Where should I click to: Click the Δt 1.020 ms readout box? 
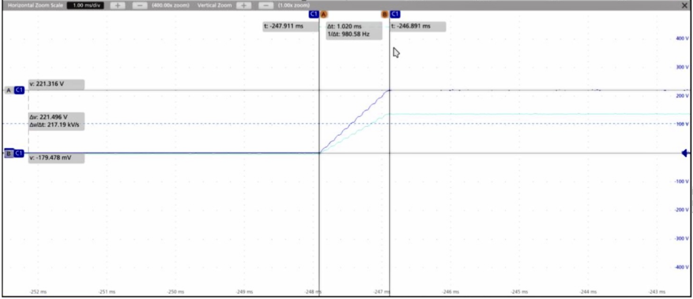point(353,30)
